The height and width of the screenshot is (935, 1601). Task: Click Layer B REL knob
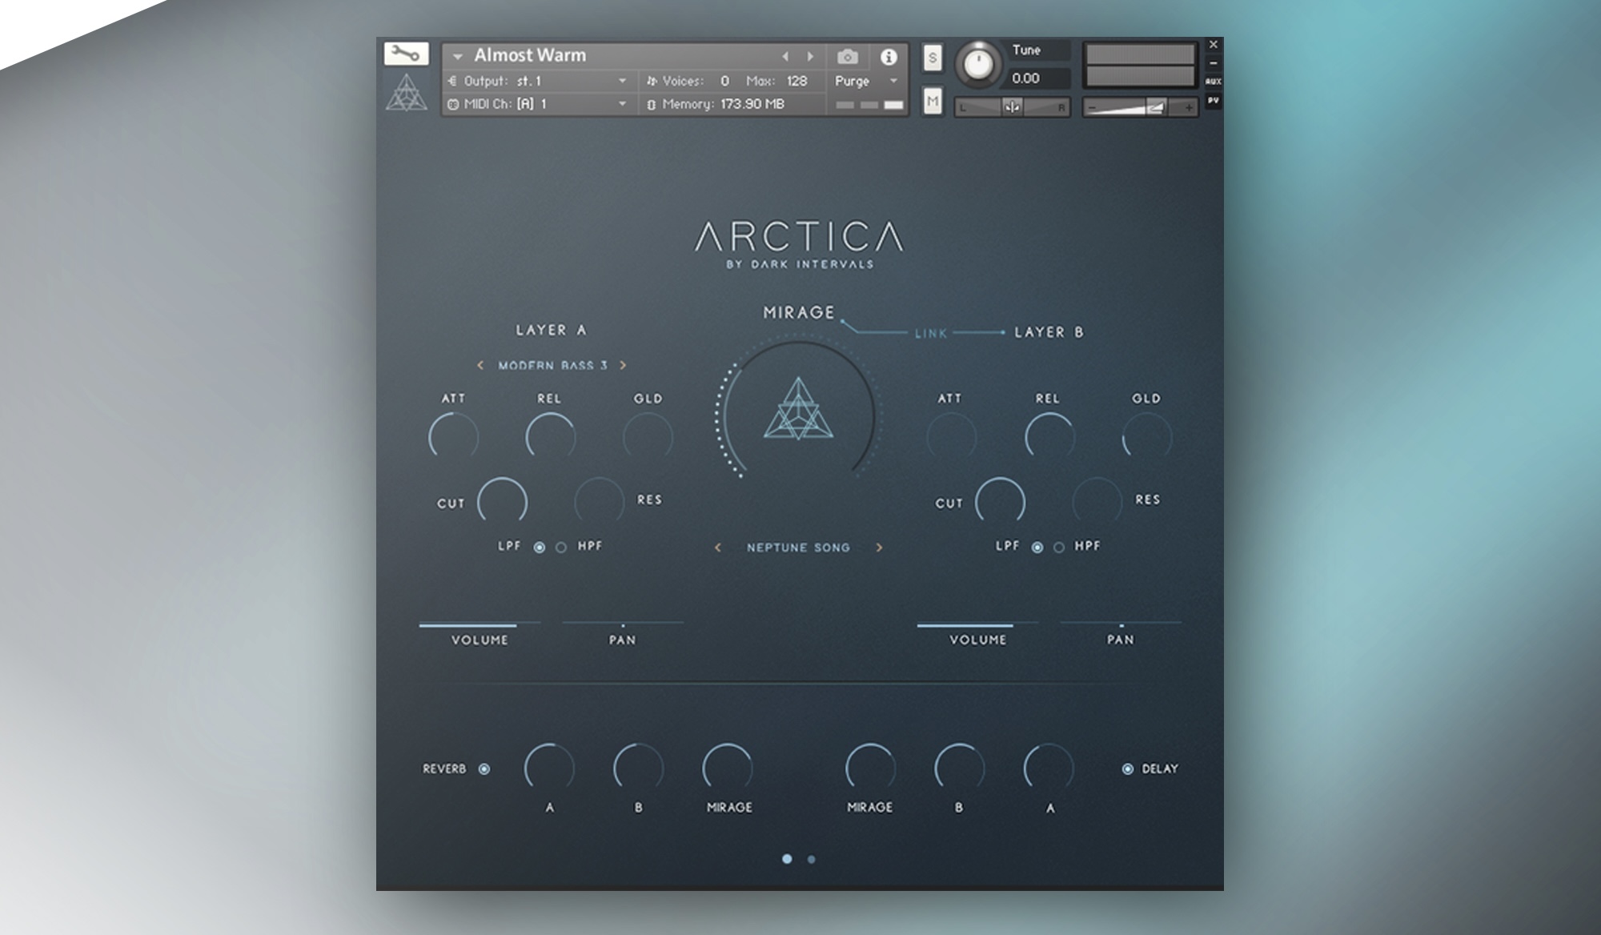(x=1049, y=437)
